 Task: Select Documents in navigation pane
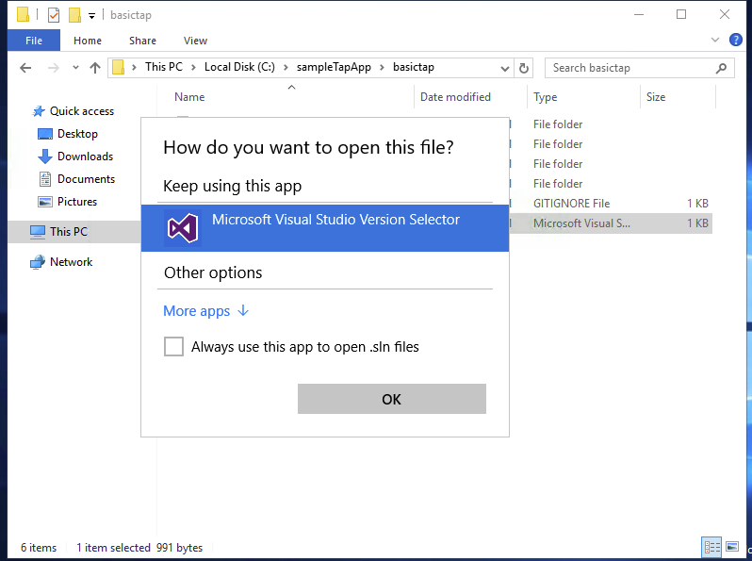point(87,179)
